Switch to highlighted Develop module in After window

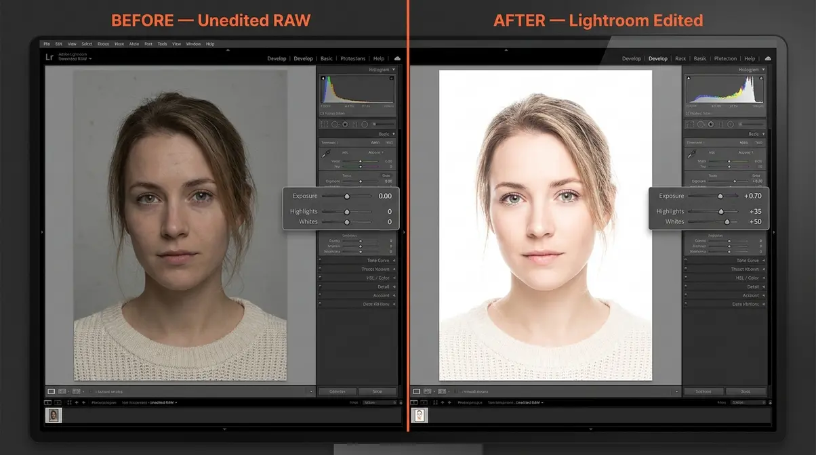[658, 59]
